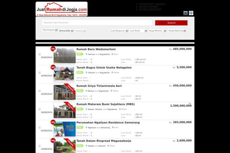The height and width of the screenshot is (153, 230).
Task: Open the Tipe Properti dropdown
Action: 50,30
